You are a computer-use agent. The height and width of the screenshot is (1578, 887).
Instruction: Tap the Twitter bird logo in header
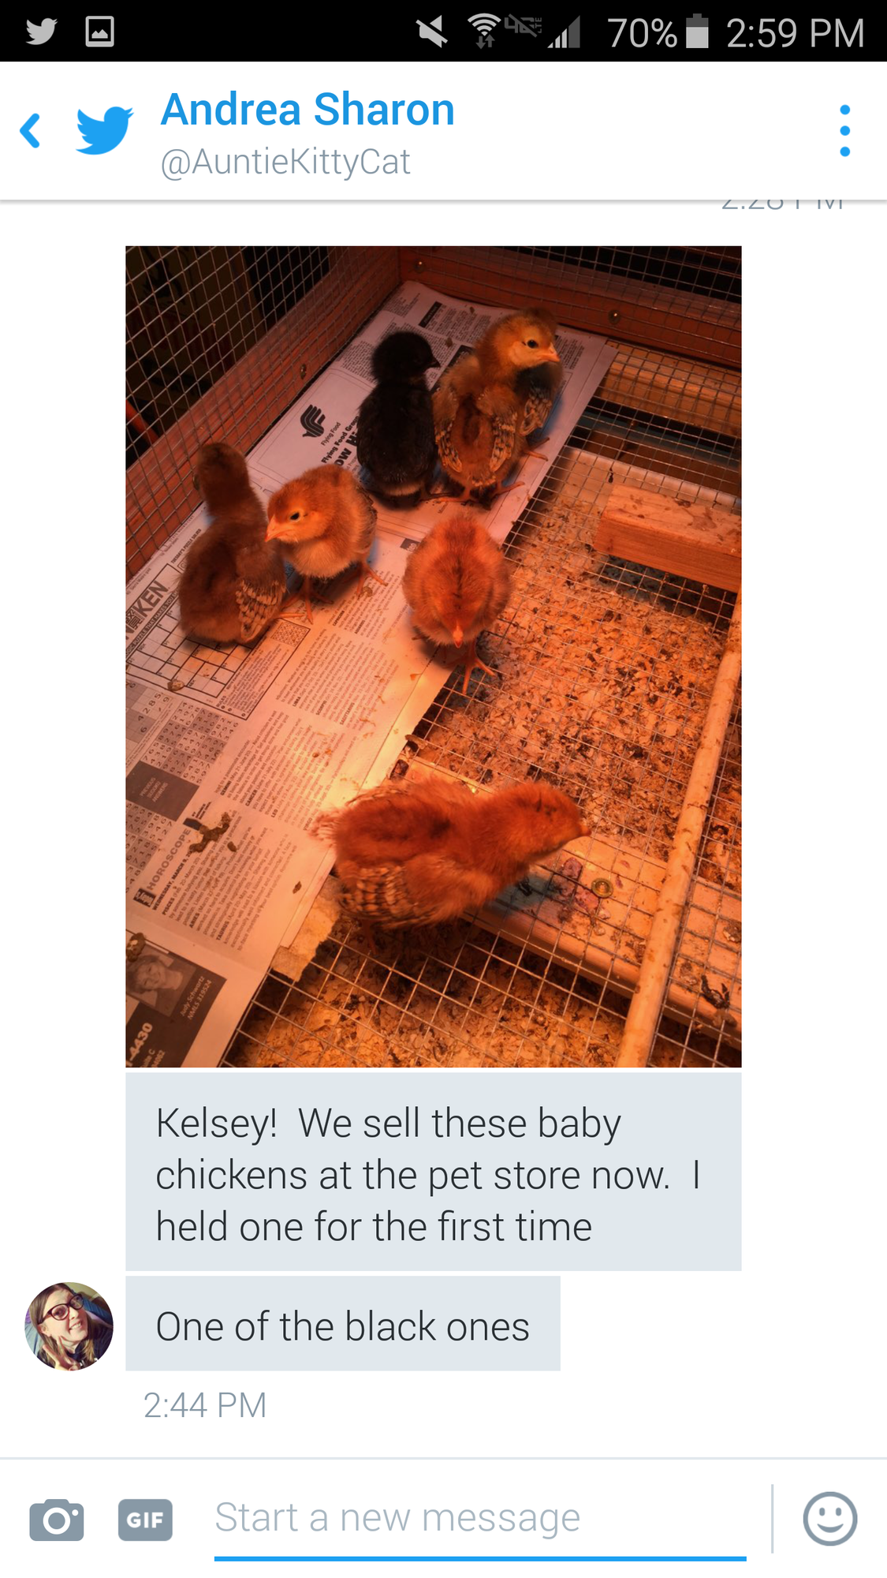pos(104,130)
